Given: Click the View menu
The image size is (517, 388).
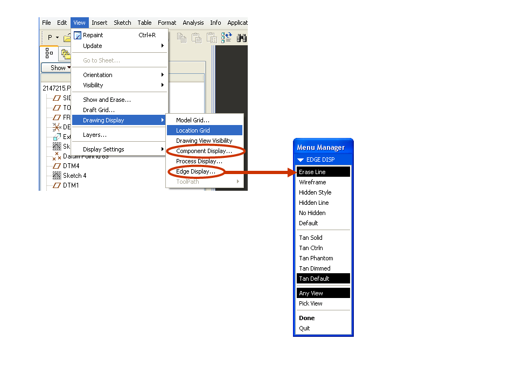Looking at the screenshot, I should (80, 23).
